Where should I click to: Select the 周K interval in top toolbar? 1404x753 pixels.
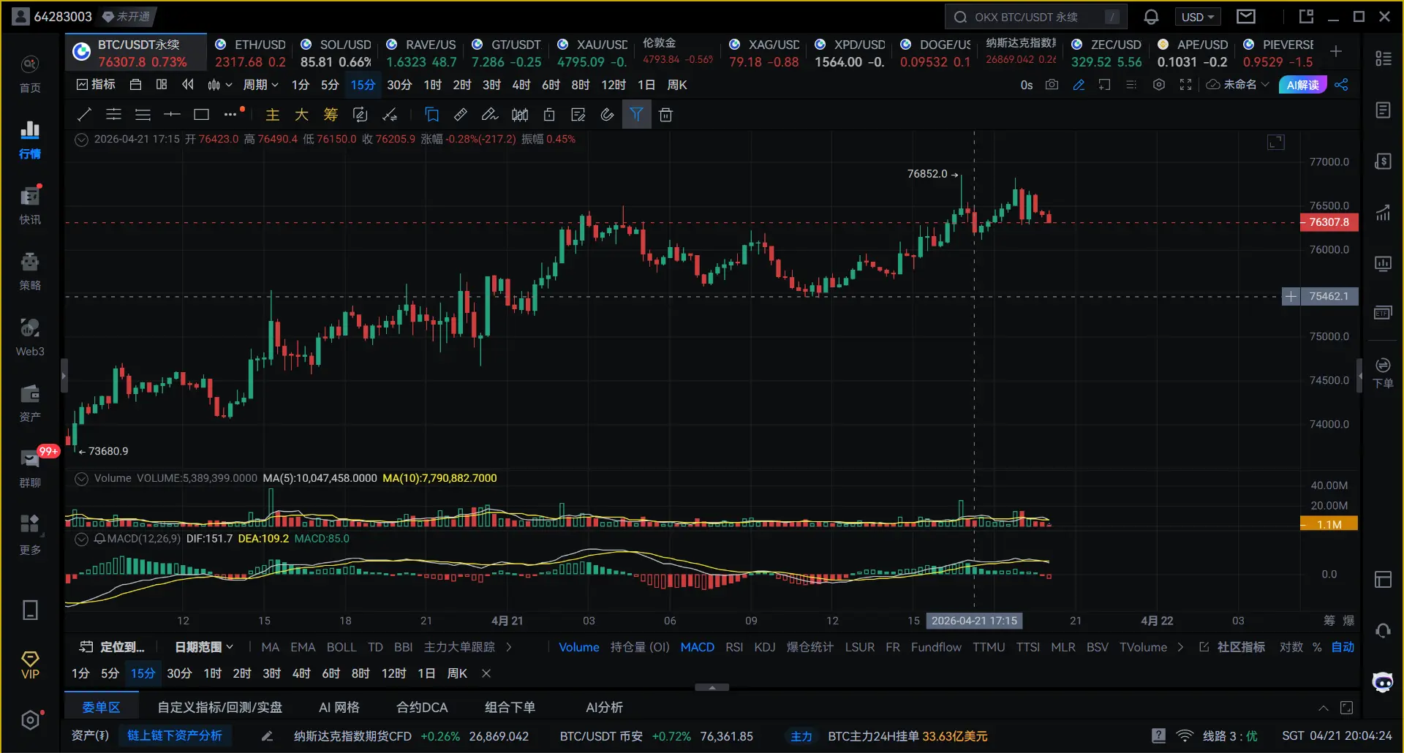coord(677,85)
